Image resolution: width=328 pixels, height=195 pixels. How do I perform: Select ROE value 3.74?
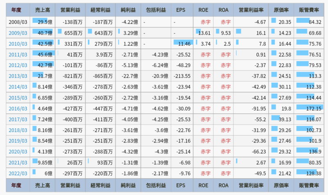click(x=206, y=44)
